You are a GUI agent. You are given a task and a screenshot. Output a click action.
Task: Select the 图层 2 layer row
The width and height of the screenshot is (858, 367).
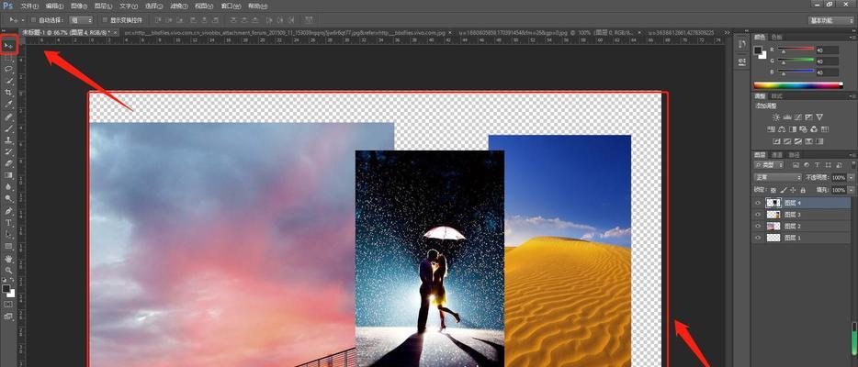(x=800, y=226)
